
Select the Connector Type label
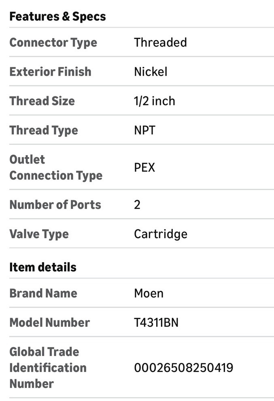(x=53, y=43)
